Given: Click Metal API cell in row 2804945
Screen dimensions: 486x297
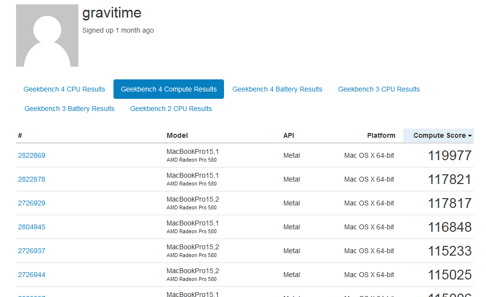Looking at the screenshot, I should click(x=292, y=227).
